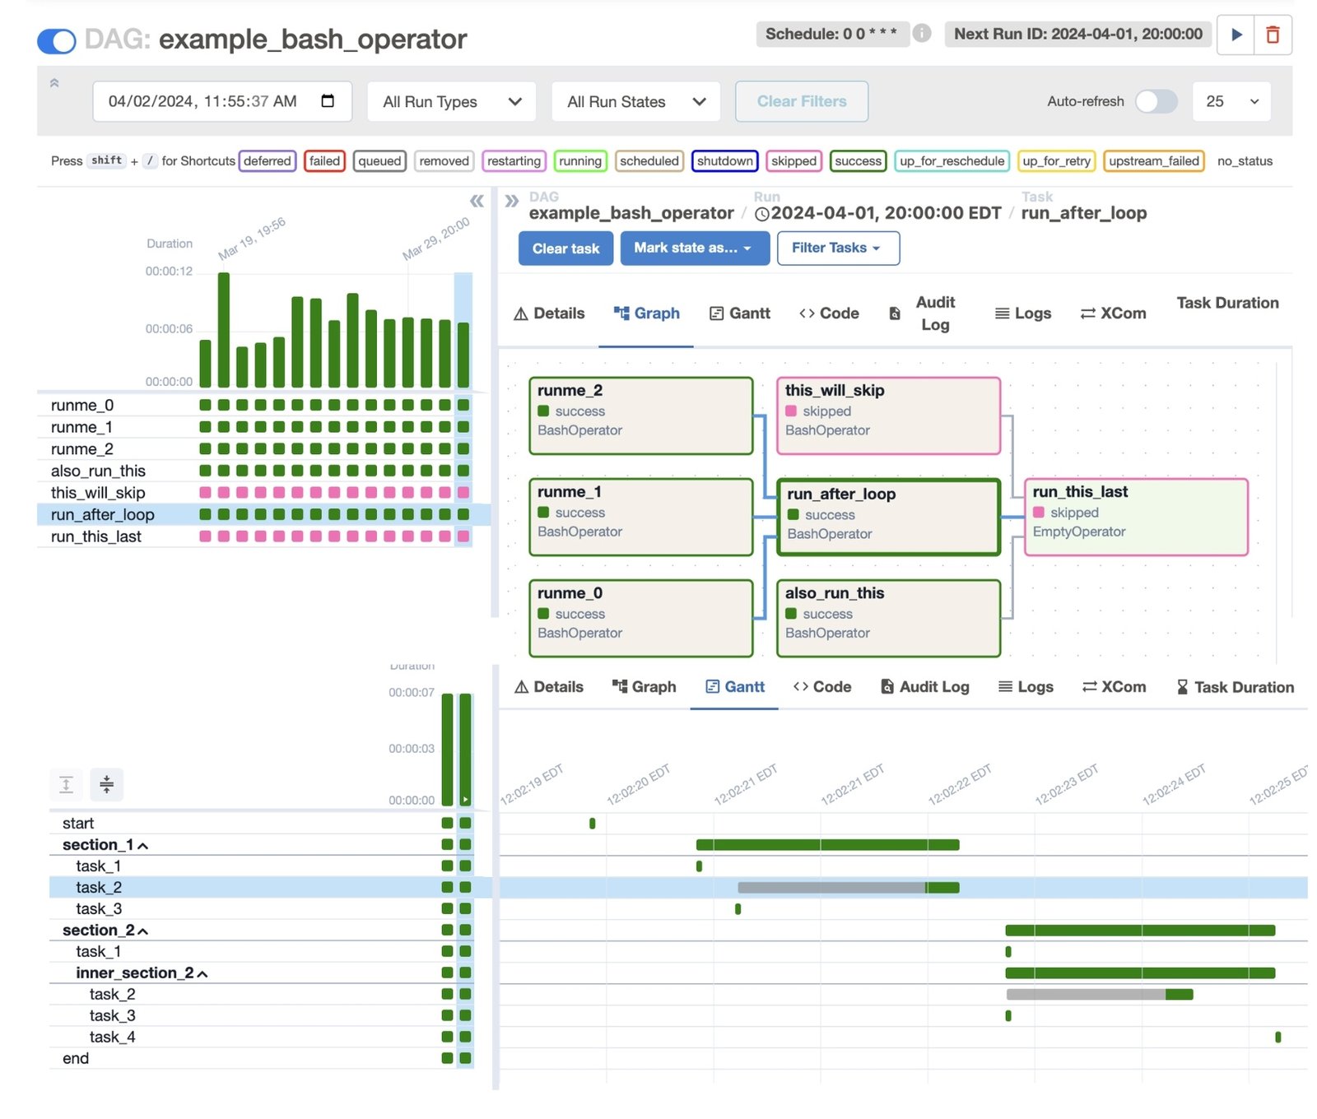Open upper XCom tab
Image resolution: width=1317 pixels, height=1119 pixels.
[x=1113, y=313]
